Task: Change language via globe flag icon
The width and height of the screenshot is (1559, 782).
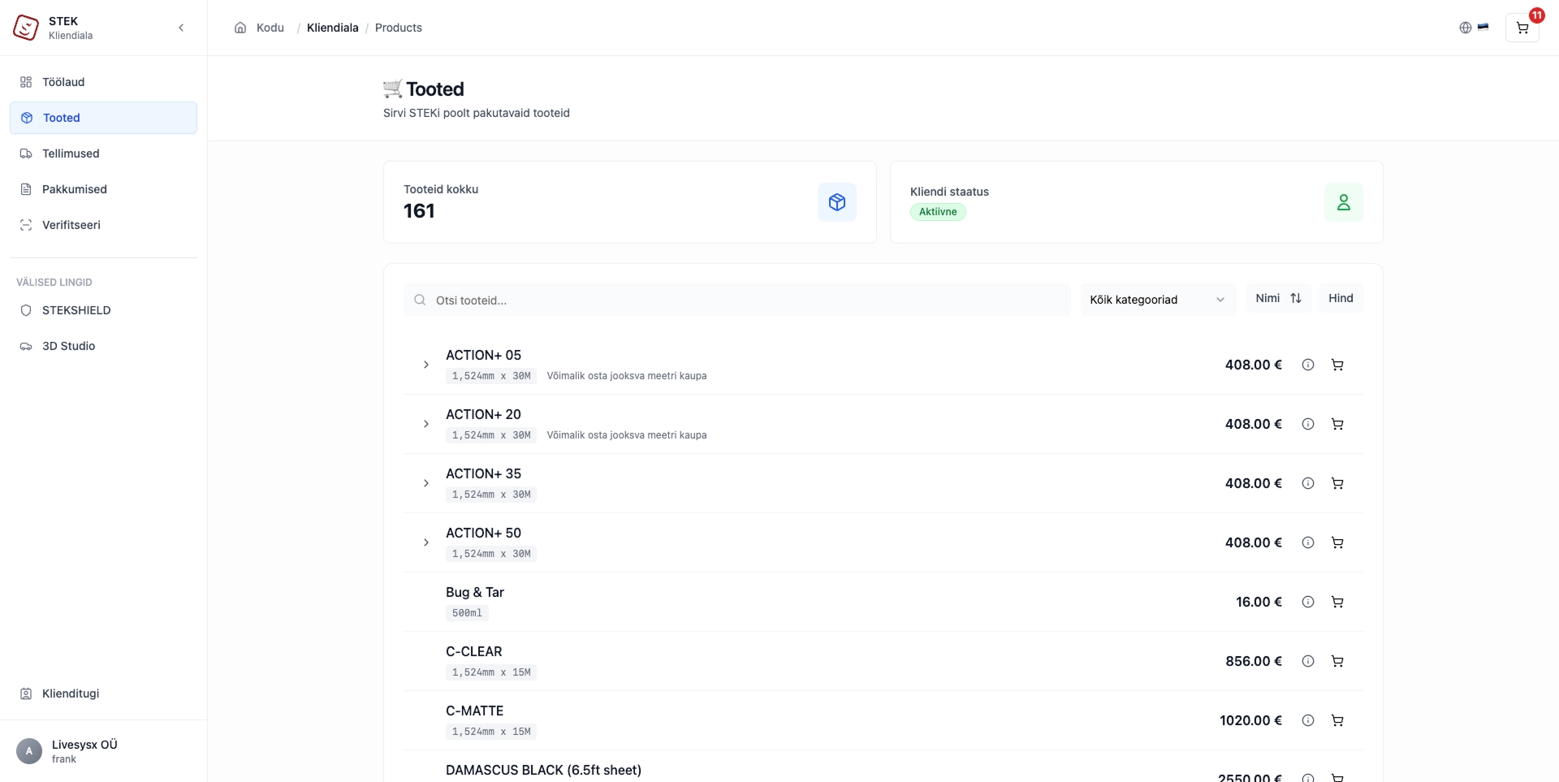Action: tap(1474, 28)
